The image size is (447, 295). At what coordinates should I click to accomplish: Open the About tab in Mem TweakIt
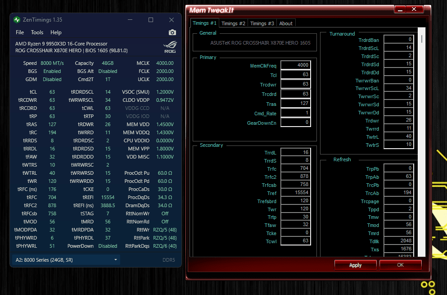[286, 23]
